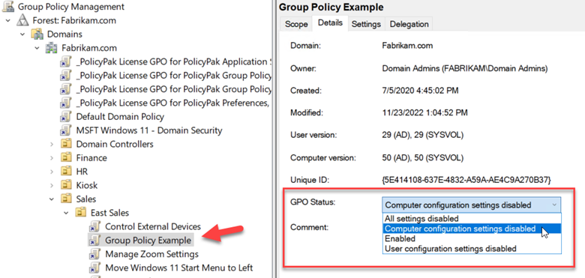Click the Group Policy Example panel title
Viewport: 585px width, 278px height.
coord(331,7)
